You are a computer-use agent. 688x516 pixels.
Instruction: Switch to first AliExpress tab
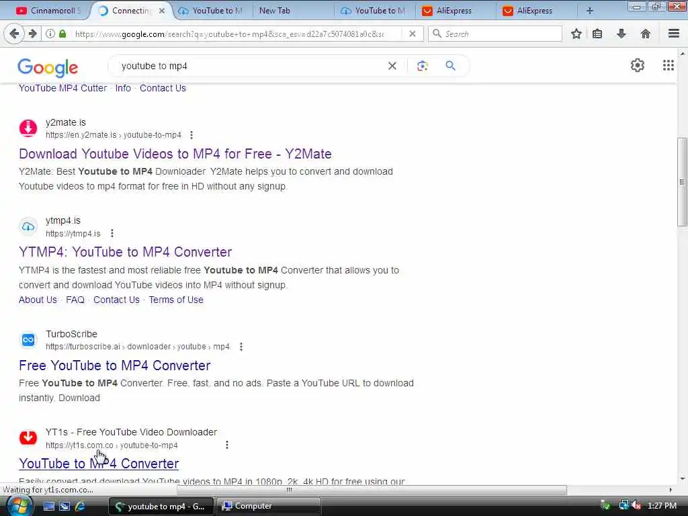point(455,11)
